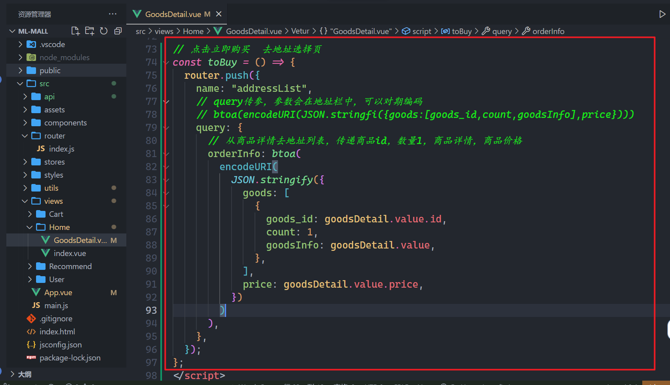Image resolution: width=670 pixels, height=385 pixels.
Task: Open package-lock.json file
Action: [70, 358]
